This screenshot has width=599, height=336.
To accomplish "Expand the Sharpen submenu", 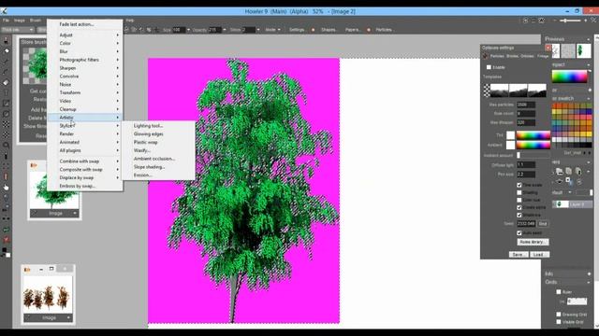I will [85, 68].
